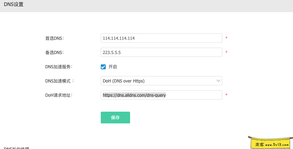Screen dimensions: 293x149
Task: Select the DNS设置 section title
Action: pyautogui.click(x=14, y=5)
